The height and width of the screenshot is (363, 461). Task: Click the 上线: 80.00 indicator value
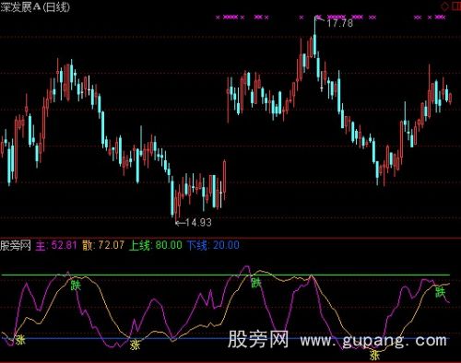pyautogui.click(x=156, y=245)
